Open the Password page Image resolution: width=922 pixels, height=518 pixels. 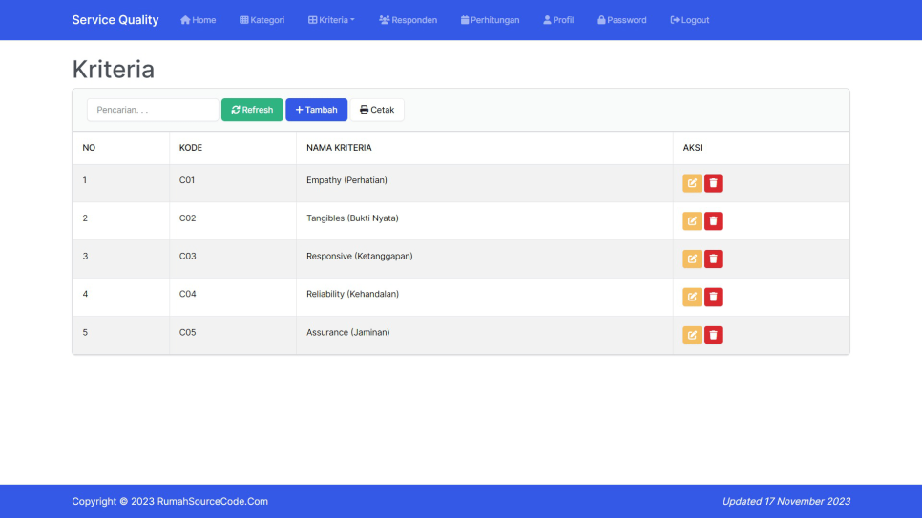622,20
